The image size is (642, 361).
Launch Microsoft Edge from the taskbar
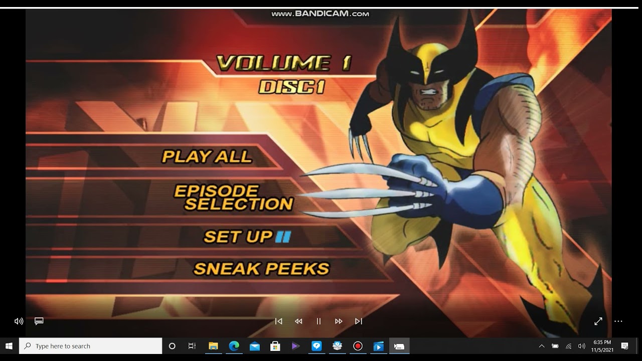pyautogui.click(x=234, y=346)
